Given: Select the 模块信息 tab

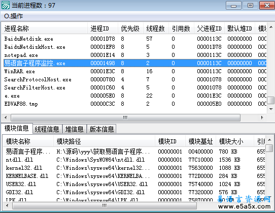Looking at the screenshot, I should [16, 128].
